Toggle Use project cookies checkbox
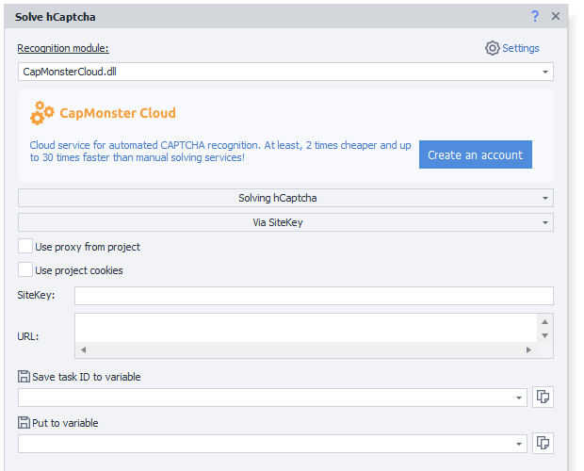Image resolution: width=584 pixels, height=471 pixels. pos(25,270)
